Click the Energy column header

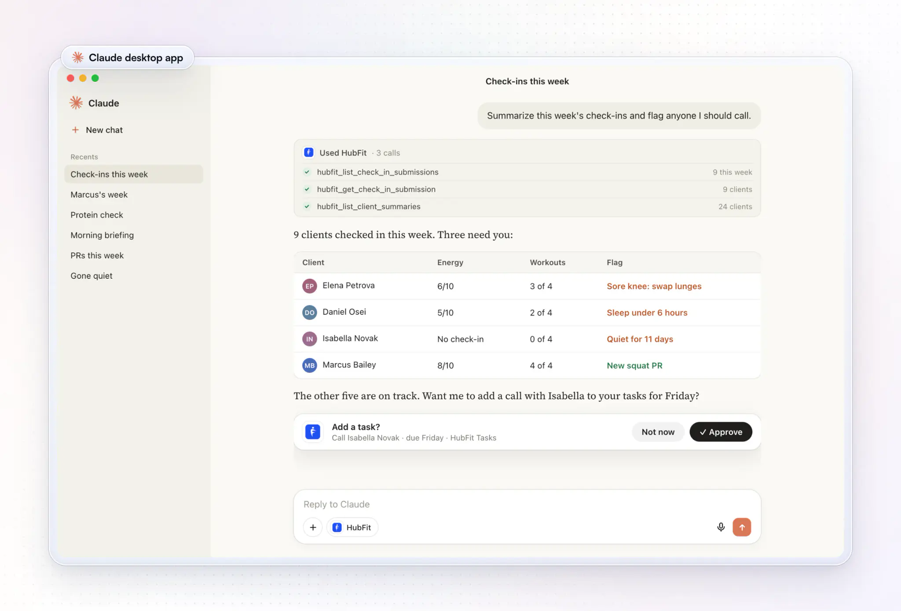coord(450,262)
